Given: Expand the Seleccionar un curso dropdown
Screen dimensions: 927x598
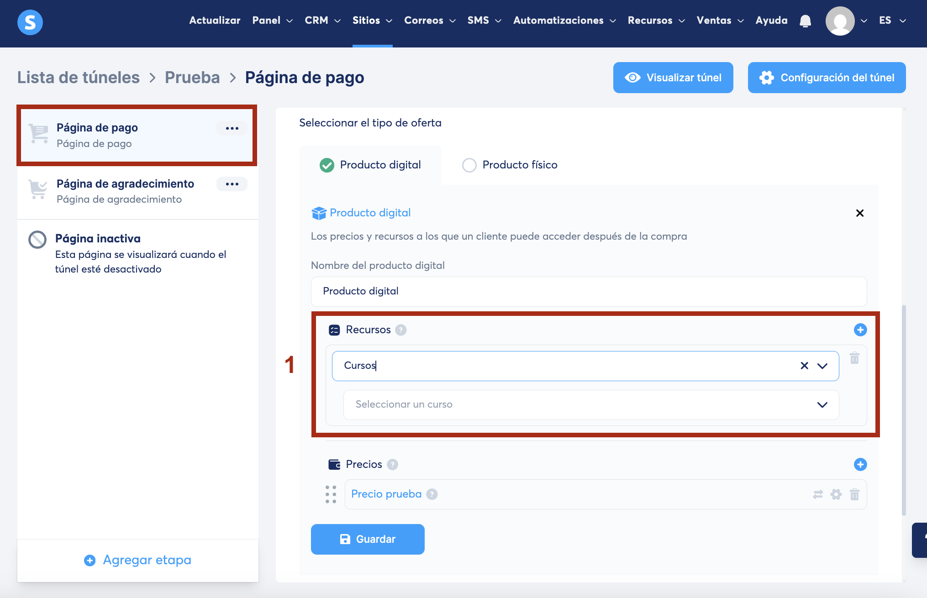Looking at the screenshot, I should (x=822, y=405).
